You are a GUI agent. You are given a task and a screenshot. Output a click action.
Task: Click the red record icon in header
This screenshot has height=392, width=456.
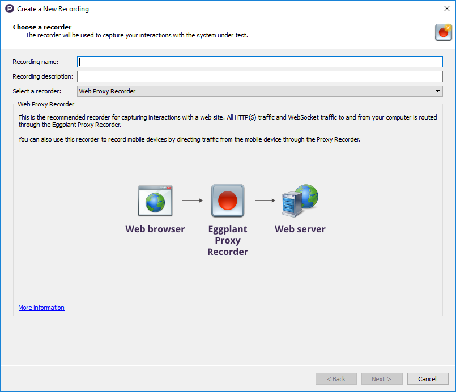(443, 32)
